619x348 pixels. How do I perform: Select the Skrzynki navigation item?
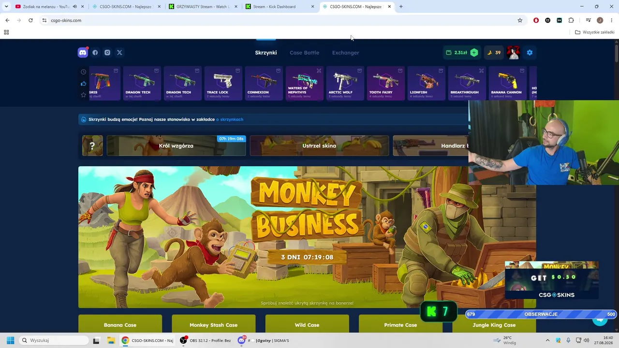click(x=266, y=53)
